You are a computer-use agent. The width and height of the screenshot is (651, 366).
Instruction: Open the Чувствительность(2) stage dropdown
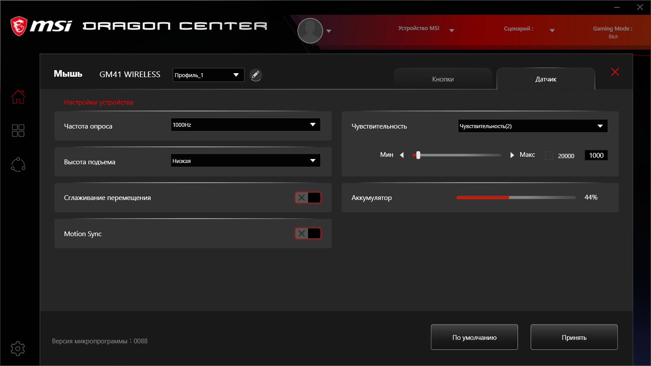[x=533, y=126]
